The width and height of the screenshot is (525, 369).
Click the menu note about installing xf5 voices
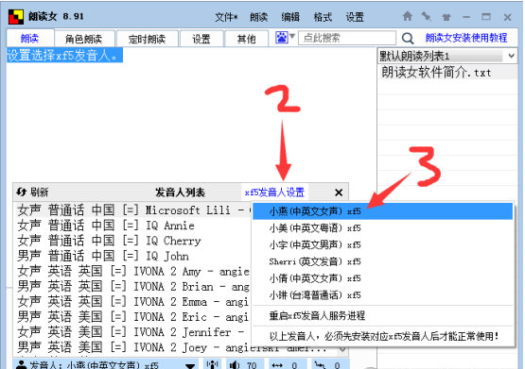click(x=382, y=336)
